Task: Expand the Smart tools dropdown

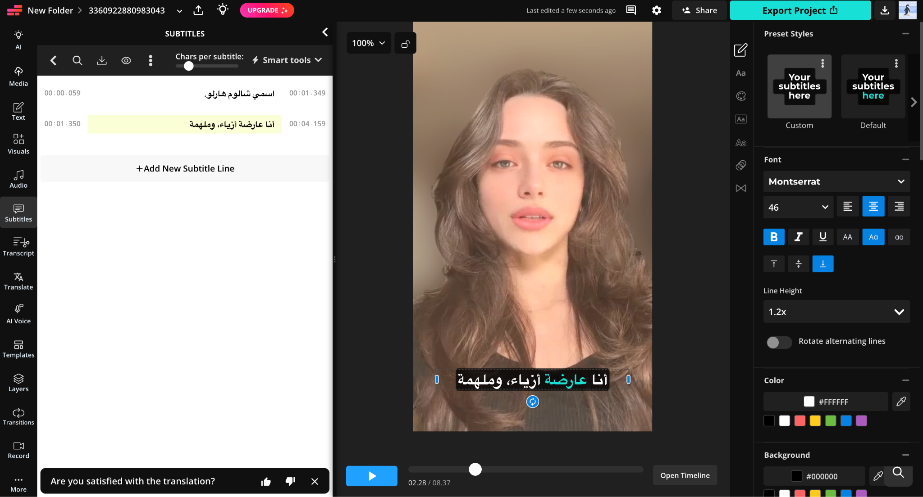Action: 287,60
